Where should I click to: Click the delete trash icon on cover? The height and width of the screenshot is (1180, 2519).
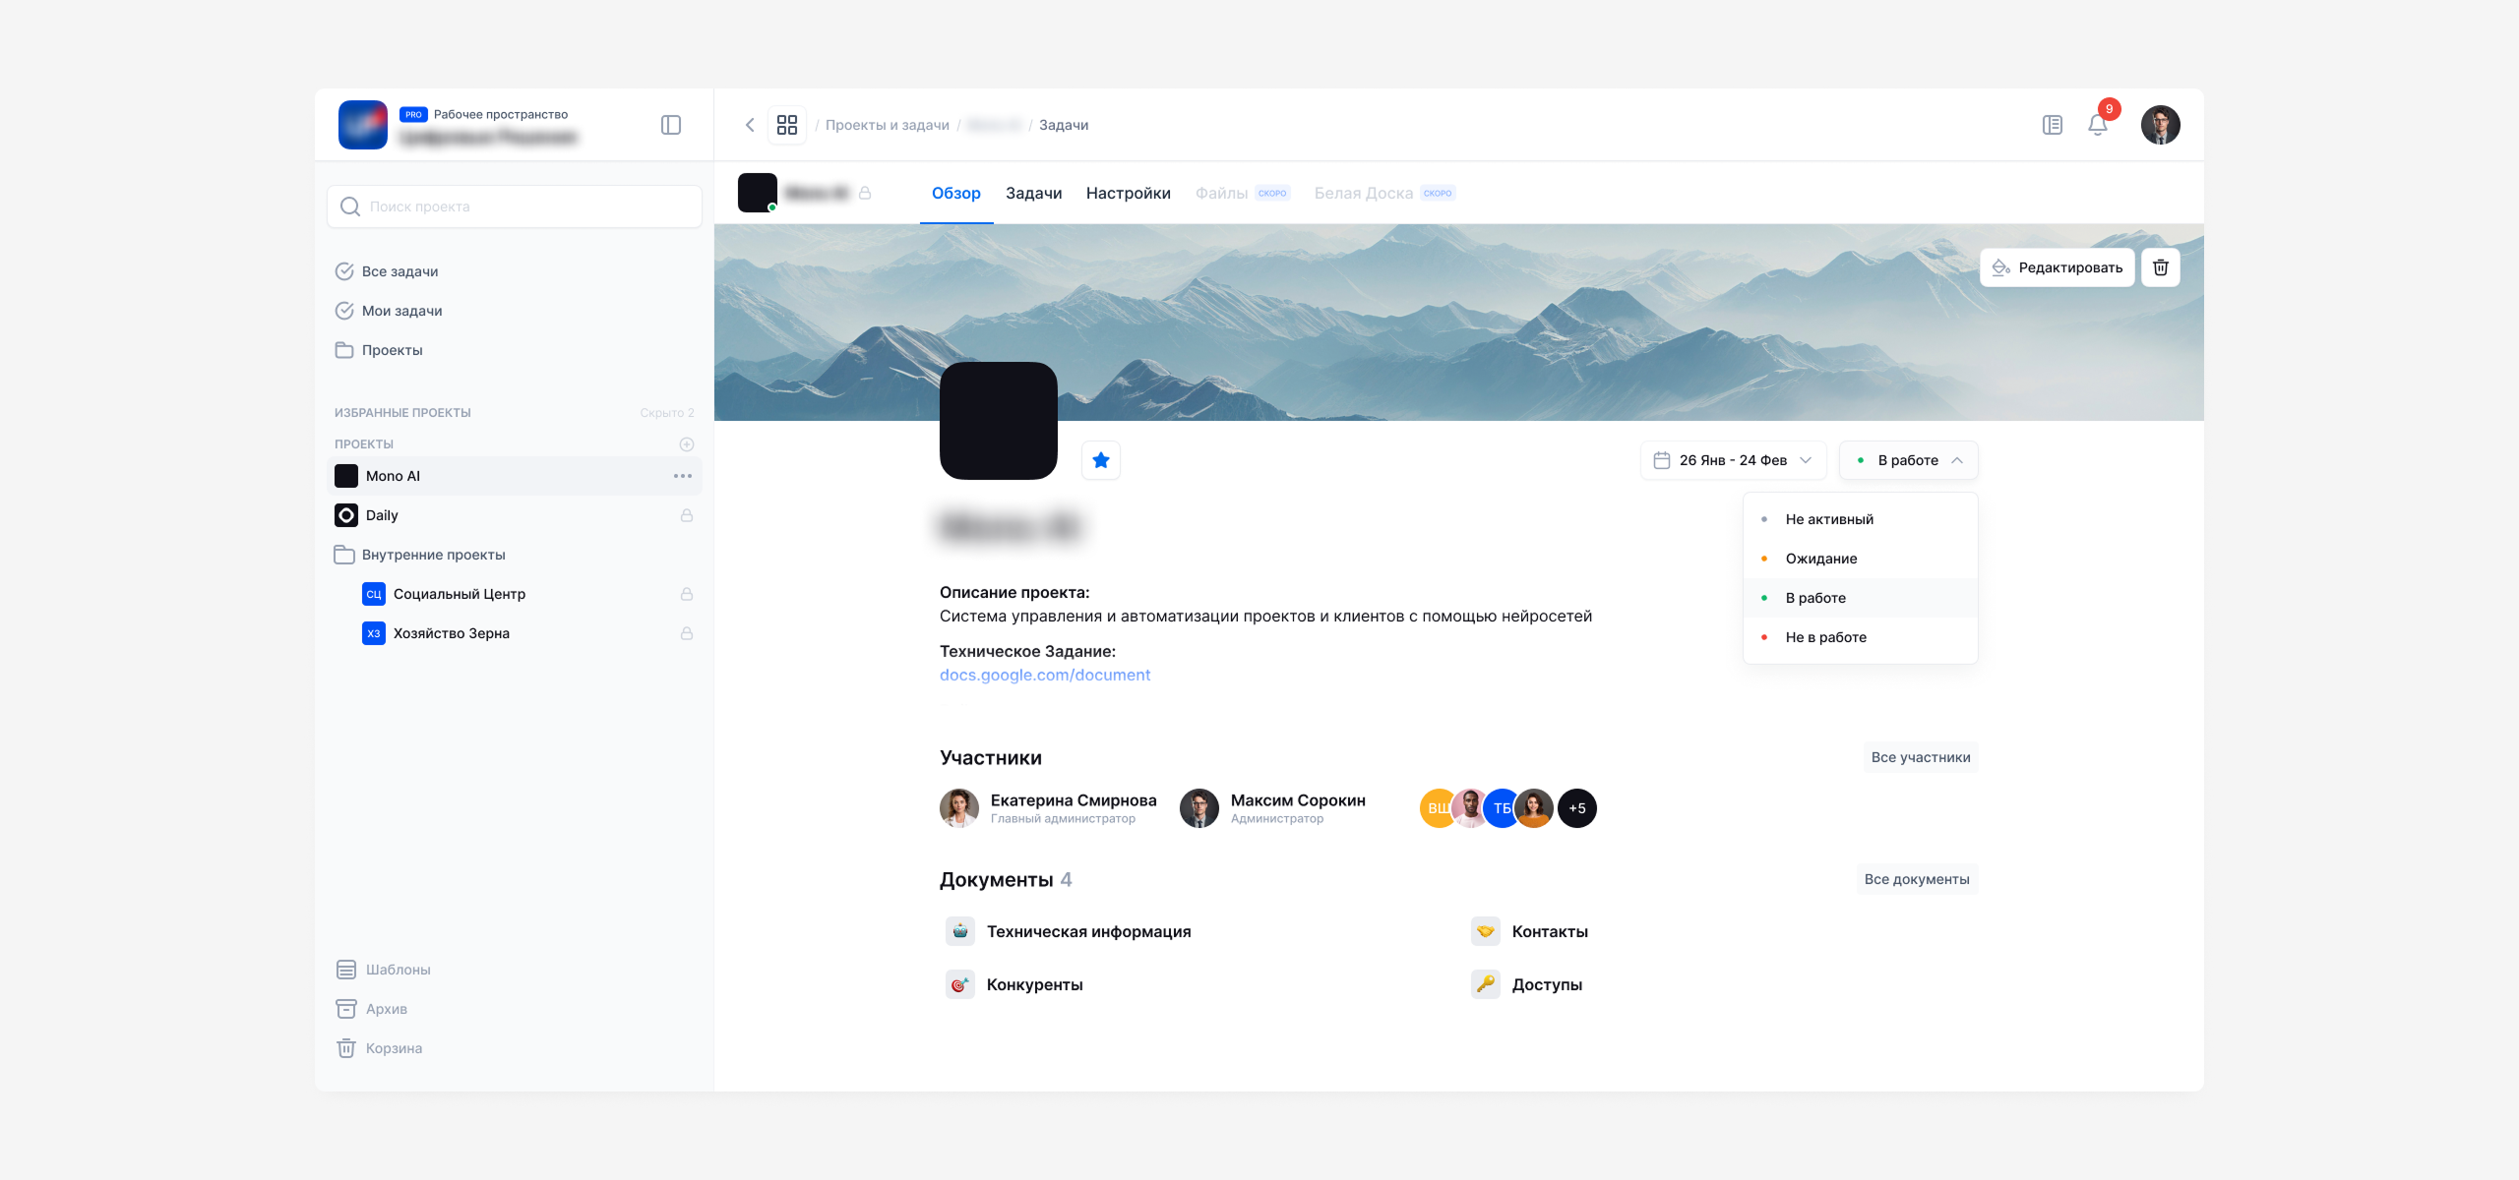coord(2161,267)
